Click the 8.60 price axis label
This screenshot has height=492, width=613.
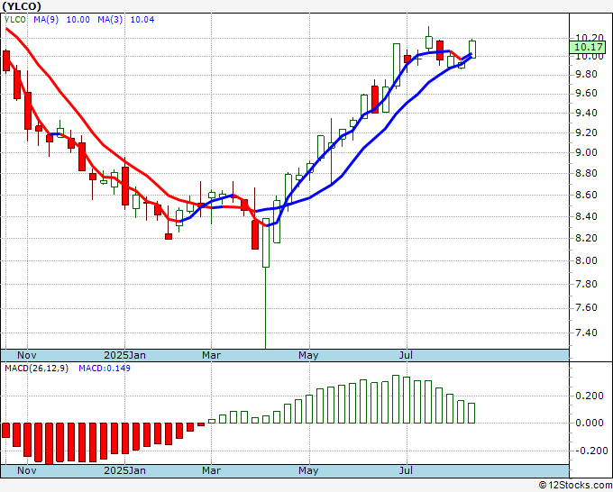(587, 195)
